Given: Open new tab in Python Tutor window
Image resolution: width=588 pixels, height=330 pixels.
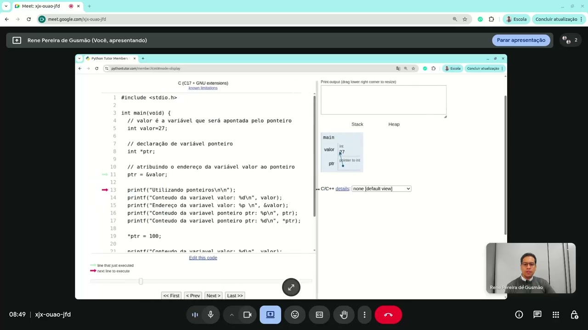Looking at the screenshot, I should click(143, 58).
